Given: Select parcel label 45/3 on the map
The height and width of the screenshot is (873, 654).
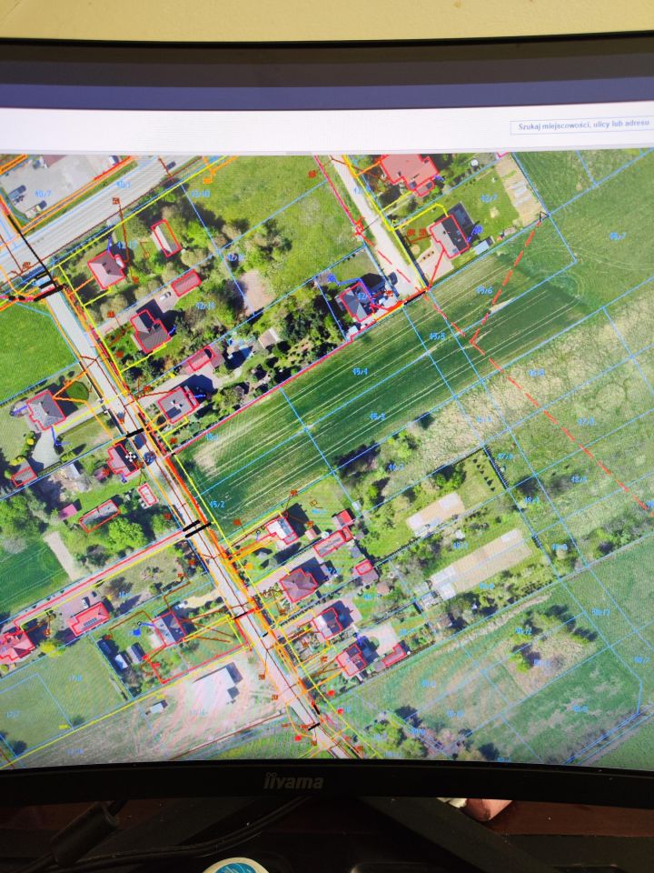Looking at the screenshot, I should point(377,416).
